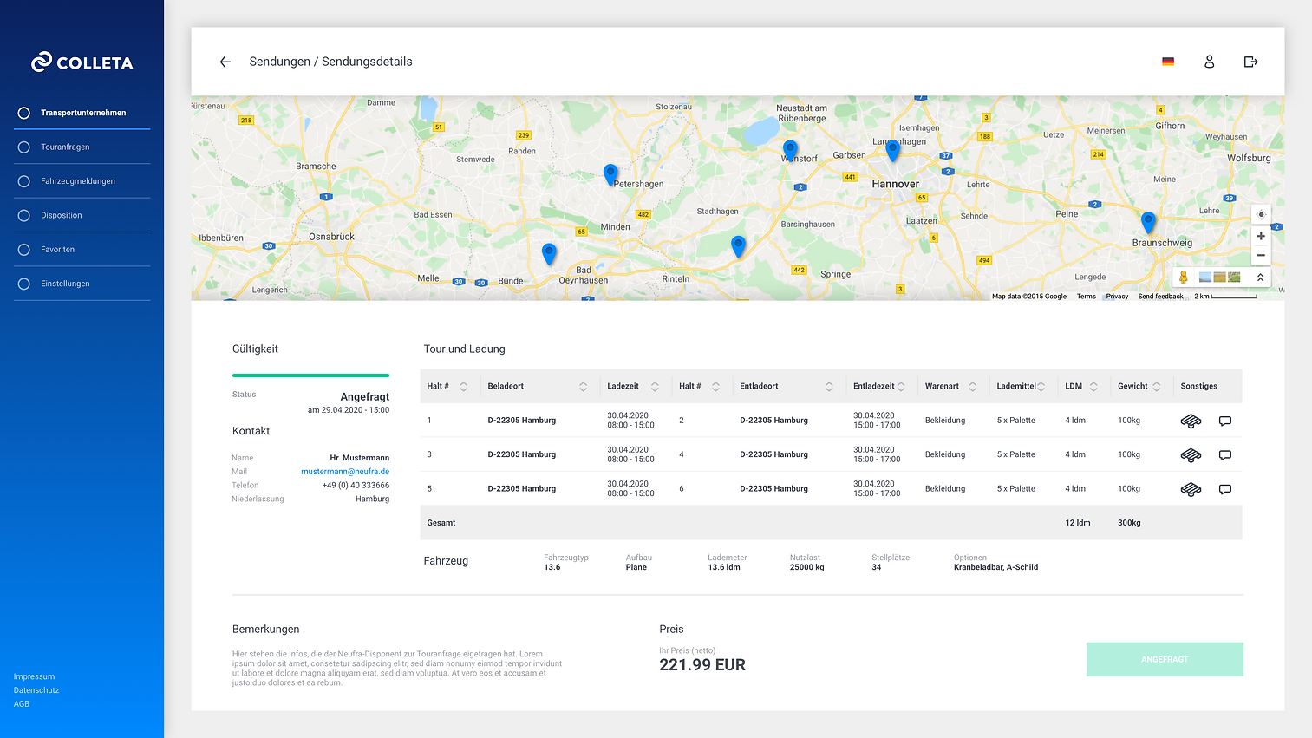The image size is (1312, 738).
Task: Open the German flag language selector
Action: tap(1168, 62)
